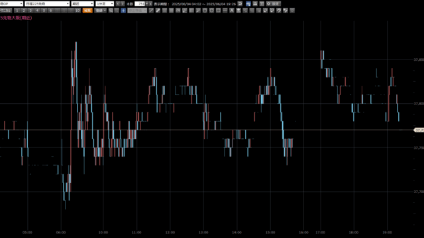The height and width of the screenshot is (238, 424).
Task: Open the 日経225先物 instrument dropdown
Action: pyautogui.click(x=47, y=4)
